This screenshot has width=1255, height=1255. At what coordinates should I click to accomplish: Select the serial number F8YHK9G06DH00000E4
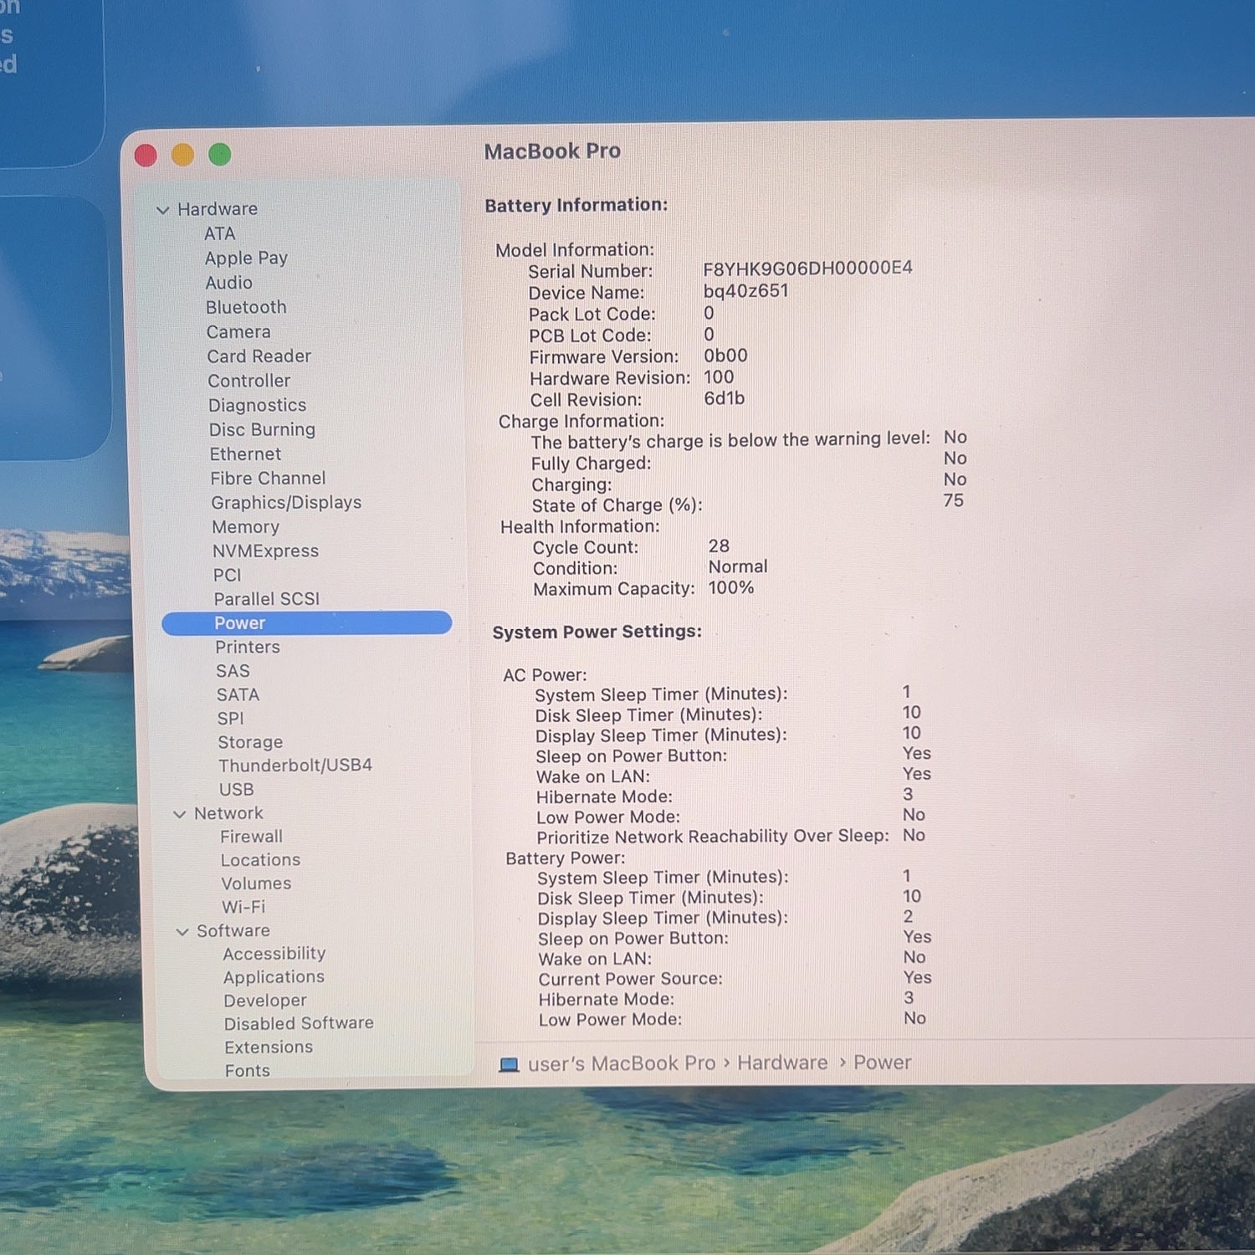coord(808,269)
